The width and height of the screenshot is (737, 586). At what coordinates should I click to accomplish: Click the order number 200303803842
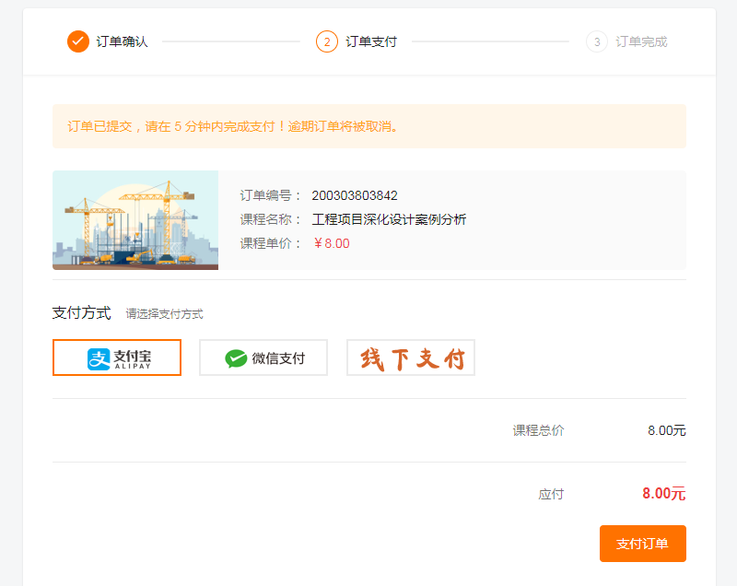pos(355,195)
